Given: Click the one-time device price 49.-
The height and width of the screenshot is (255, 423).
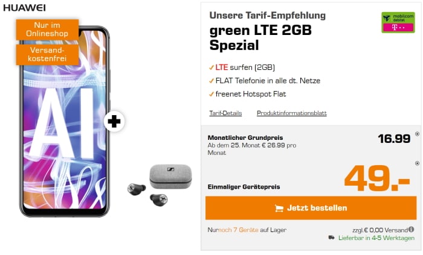Looking at the screenshot, I should tap(377, 178).
